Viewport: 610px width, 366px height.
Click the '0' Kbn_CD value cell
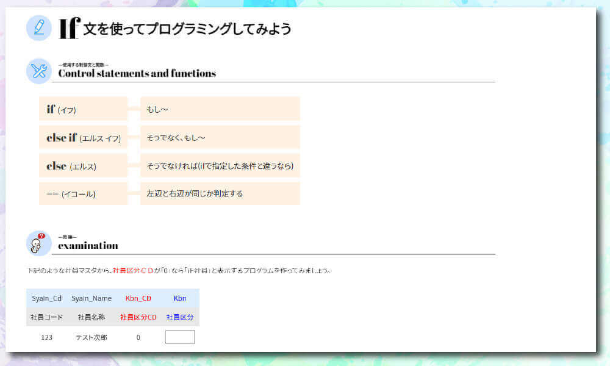click(x=138, y=337)
